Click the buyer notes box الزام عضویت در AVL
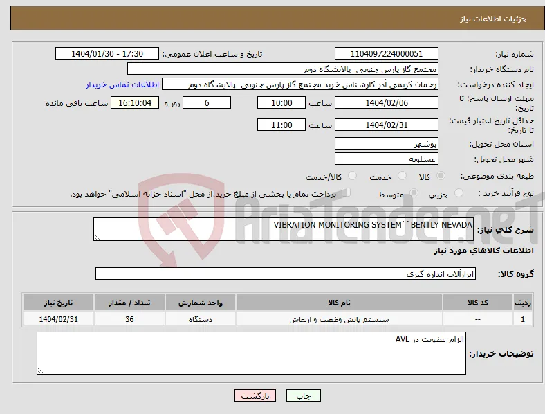Image resolution: width=545 pixels, height=414 pixels. [251, 353]
